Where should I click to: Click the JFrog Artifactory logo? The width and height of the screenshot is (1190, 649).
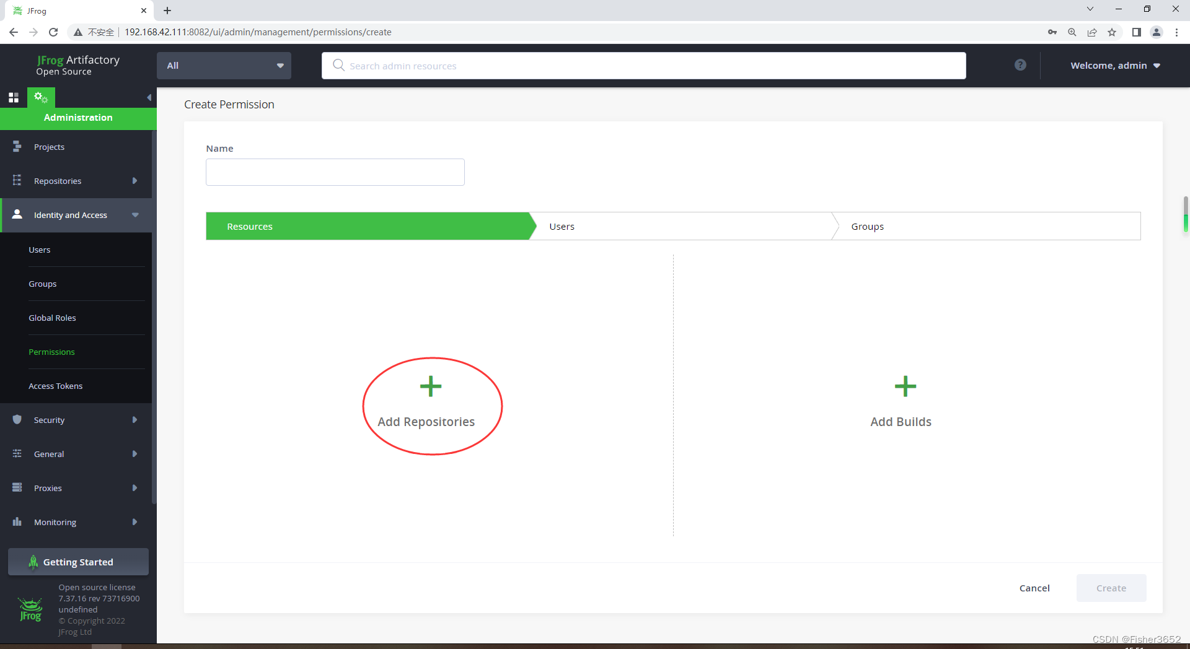click(77, 65)
